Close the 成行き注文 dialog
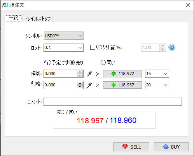194x156 pixels. tap(188, 5)
